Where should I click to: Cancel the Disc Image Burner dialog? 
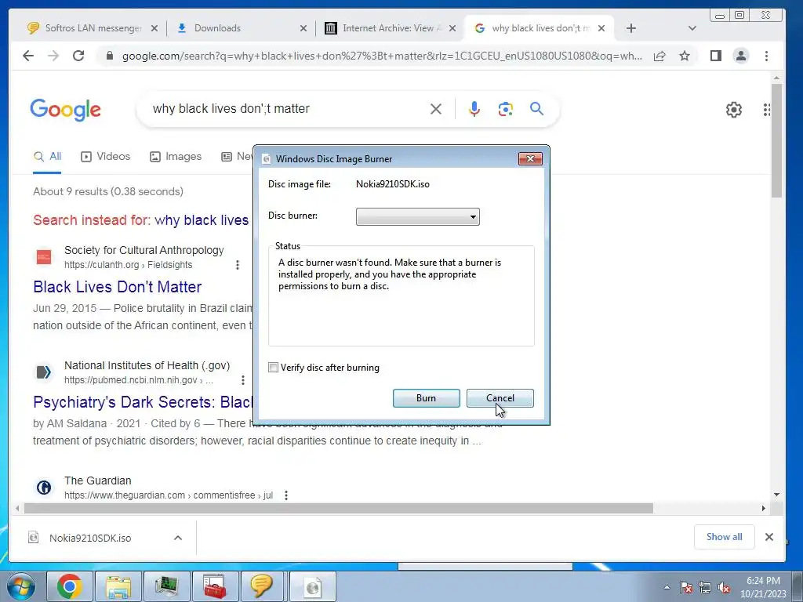pos(500,398)
